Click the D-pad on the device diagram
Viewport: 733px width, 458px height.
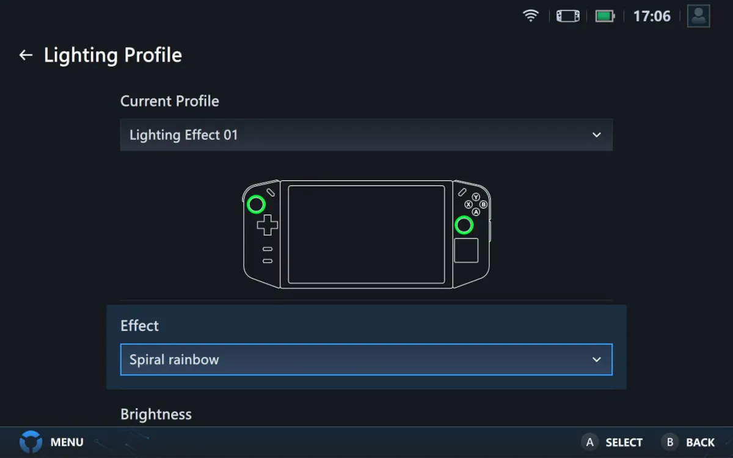[267, 225]
